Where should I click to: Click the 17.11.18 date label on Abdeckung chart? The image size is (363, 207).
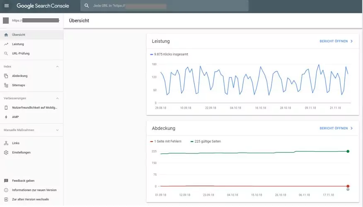pos(328,195)
